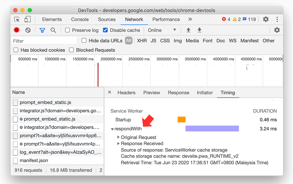Stop recording the network log
Screen dimensions: 293x184
pos(16,30)
